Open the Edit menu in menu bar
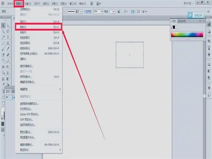 pos(19,3)
